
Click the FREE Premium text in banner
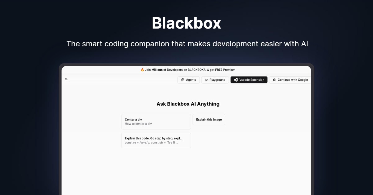click(225, 70)
